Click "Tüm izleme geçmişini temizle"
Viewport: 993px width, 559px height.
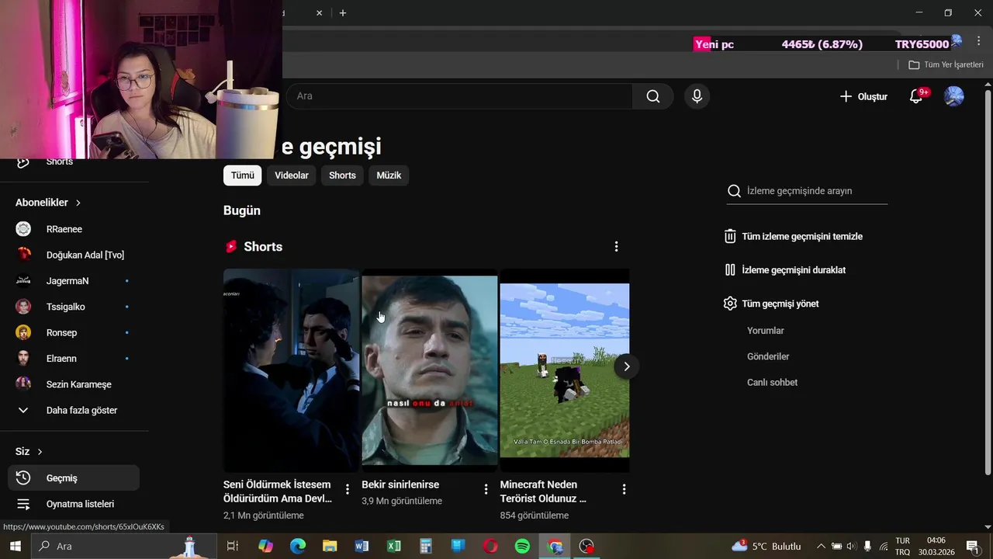793,236
